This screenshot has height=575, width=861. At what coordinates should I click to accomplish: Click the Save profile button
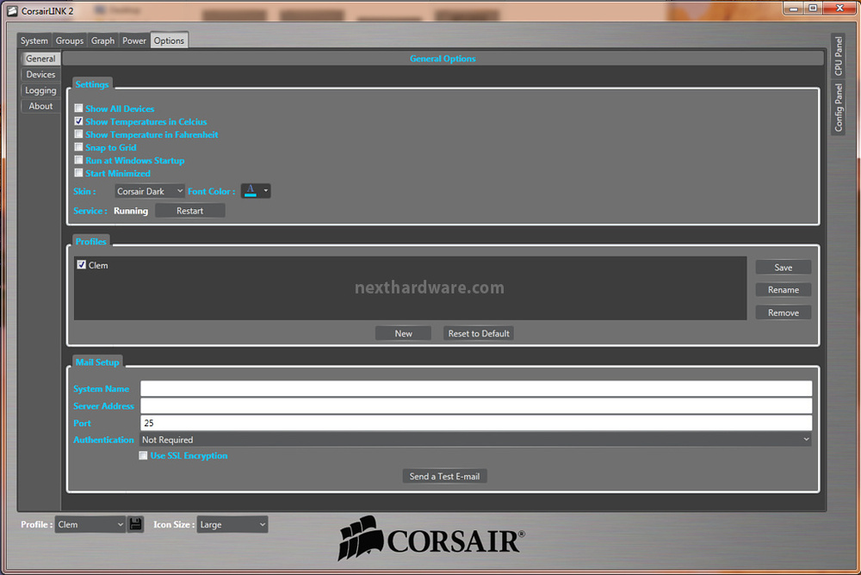coord(783,268)
